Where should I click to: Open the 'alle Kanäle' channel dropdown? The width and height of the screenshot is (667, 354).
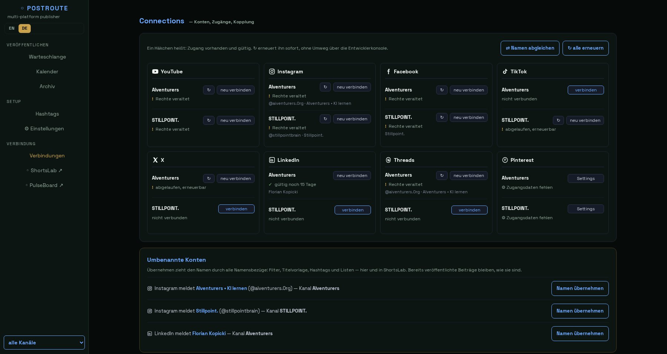(x=44, y=343)
